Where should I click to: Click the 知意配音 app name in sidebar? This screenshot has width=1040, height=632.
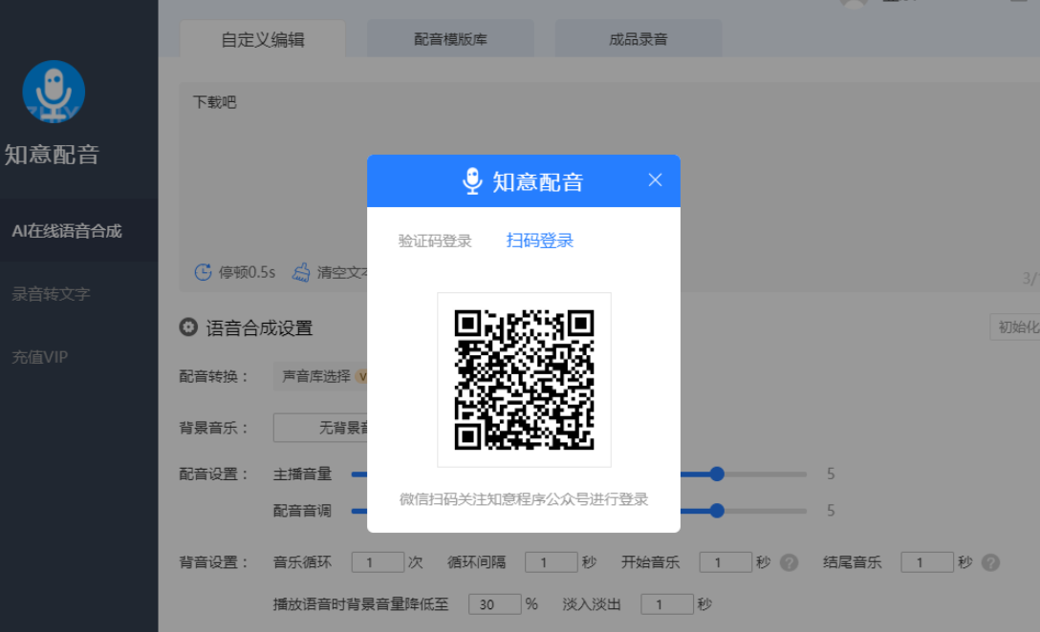click(52, 155)
